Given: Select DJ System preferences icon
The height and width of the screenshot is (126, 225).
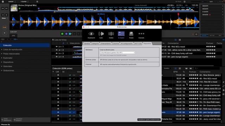Looking at the screenshot, I should coord(121,34).
